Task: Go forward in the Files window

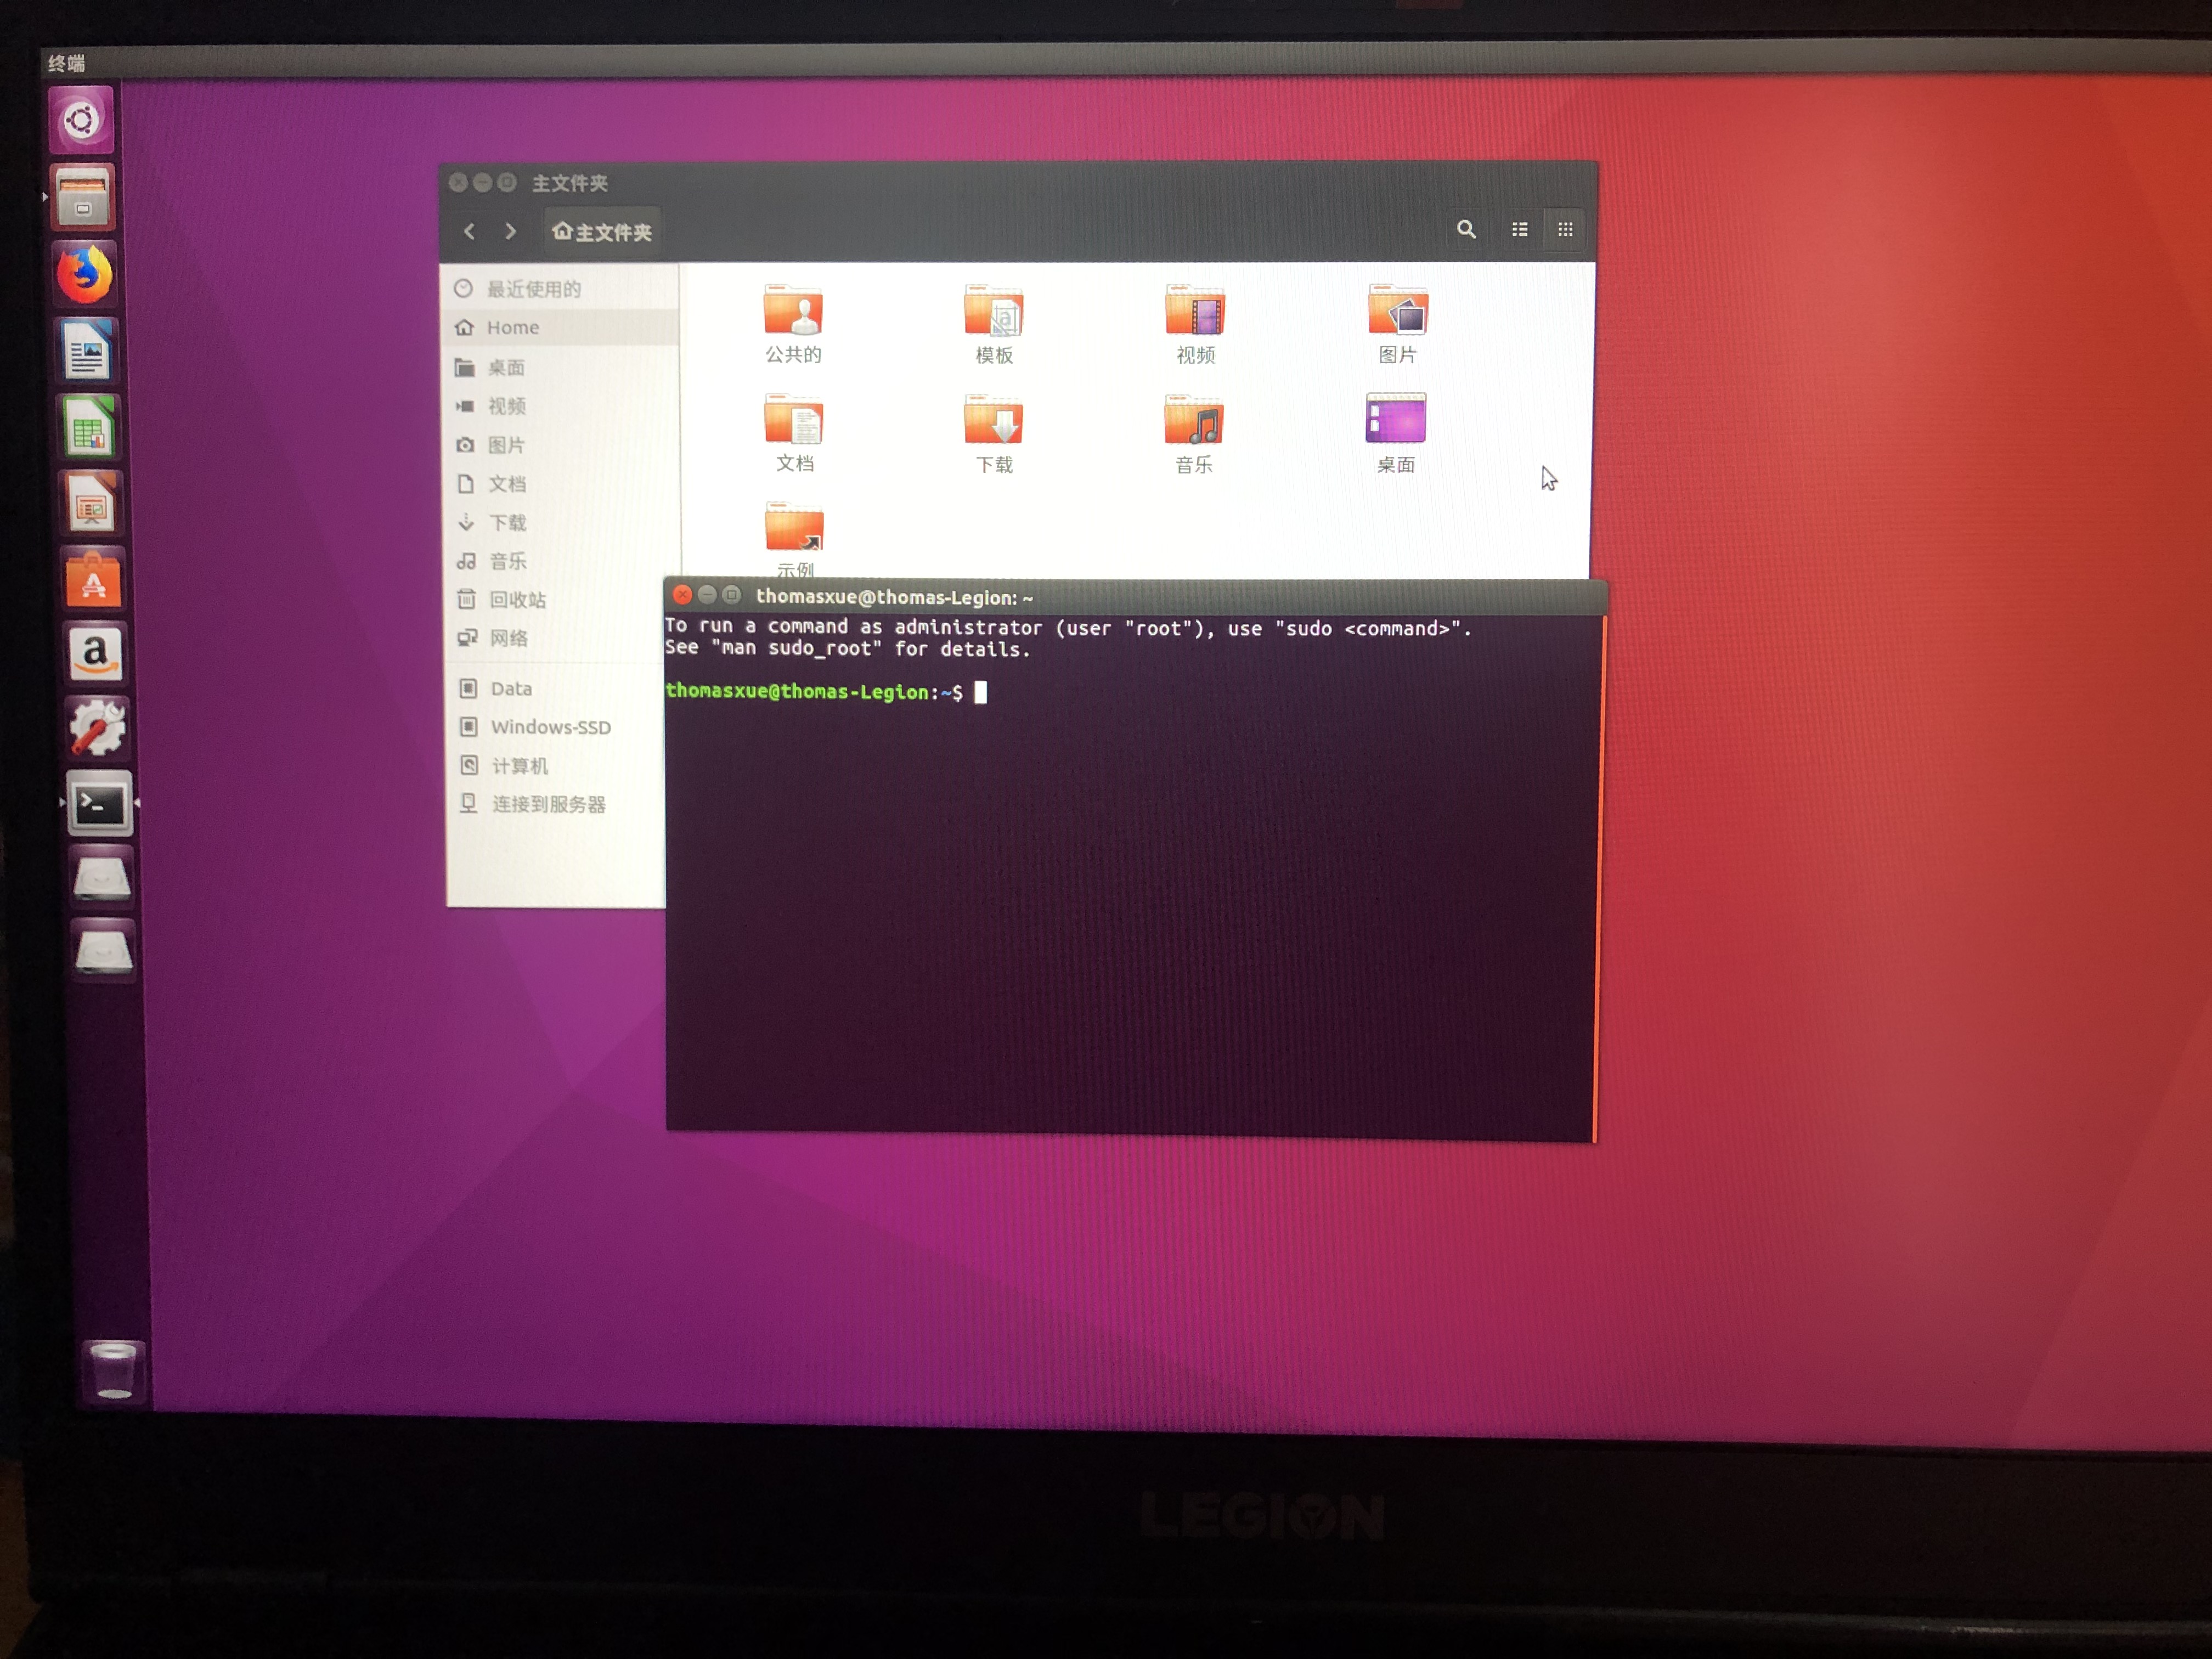Action: [x=511, y=231]
